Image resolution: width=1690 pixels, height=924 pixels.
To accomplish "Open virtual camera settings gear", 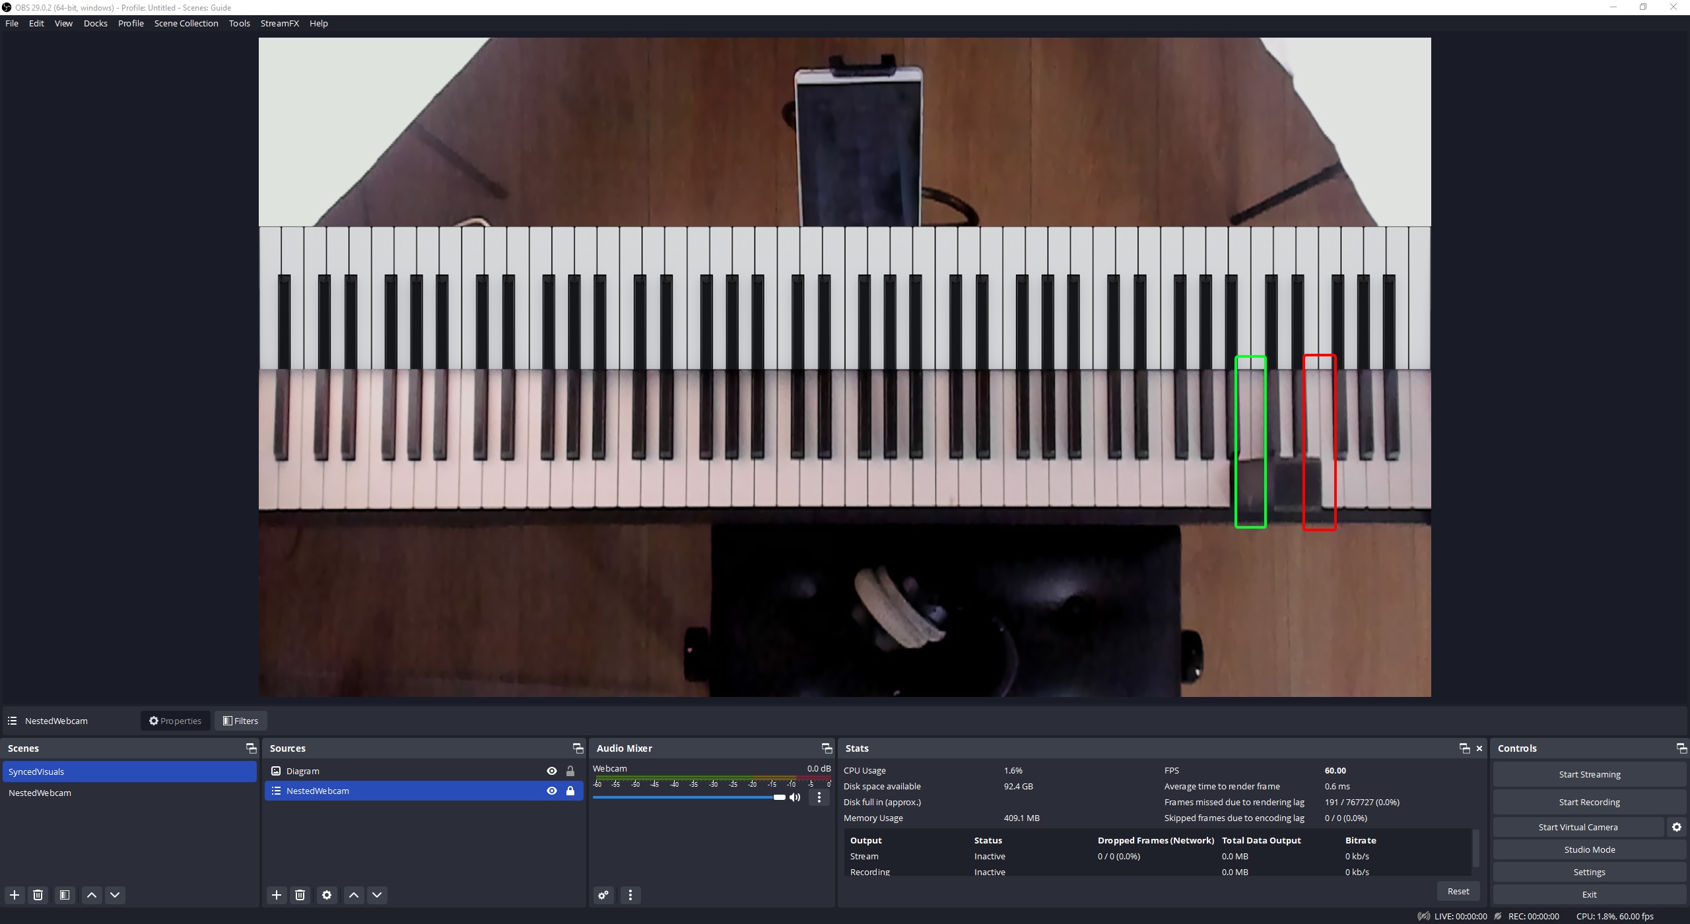I will 1677,827.
